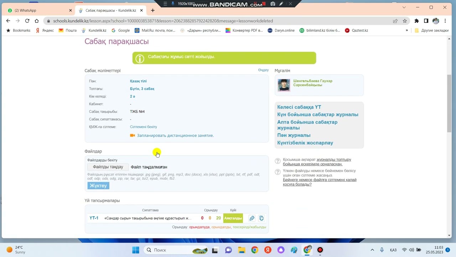Open Күн бойынша сабақтар журналы
Viewport: 456px width, 257px height.
tap(318, 115)
